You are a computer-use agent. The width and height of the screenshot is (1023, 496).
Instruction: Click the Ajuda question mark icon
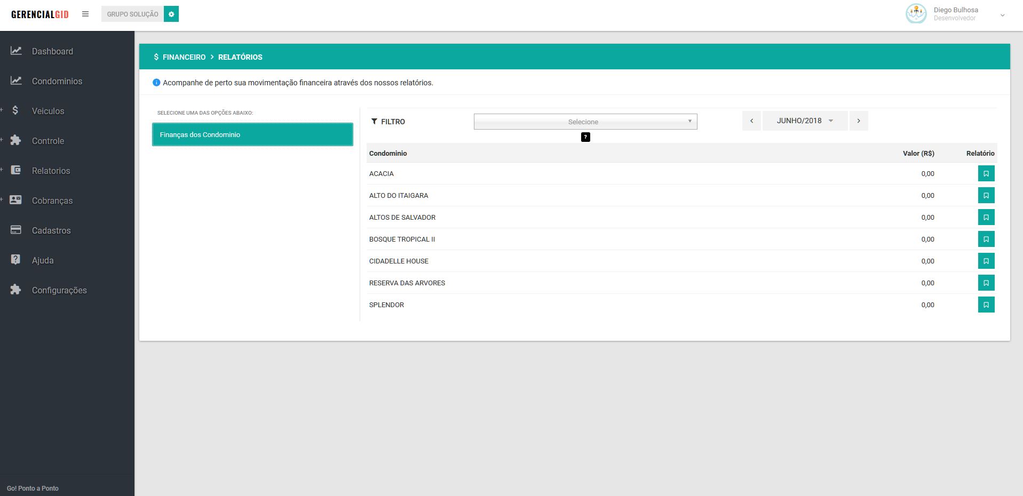(15, 260)
